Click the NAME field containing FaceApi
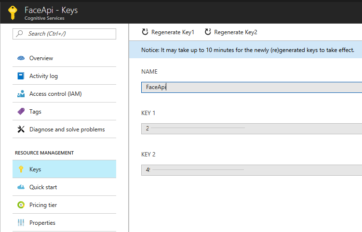This screenshot has width=362, height=232. coord(252,87)
